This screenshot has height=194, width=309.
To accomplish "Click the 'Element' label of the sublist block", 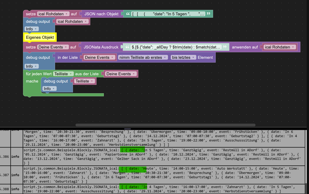I will tap(205, 58).
